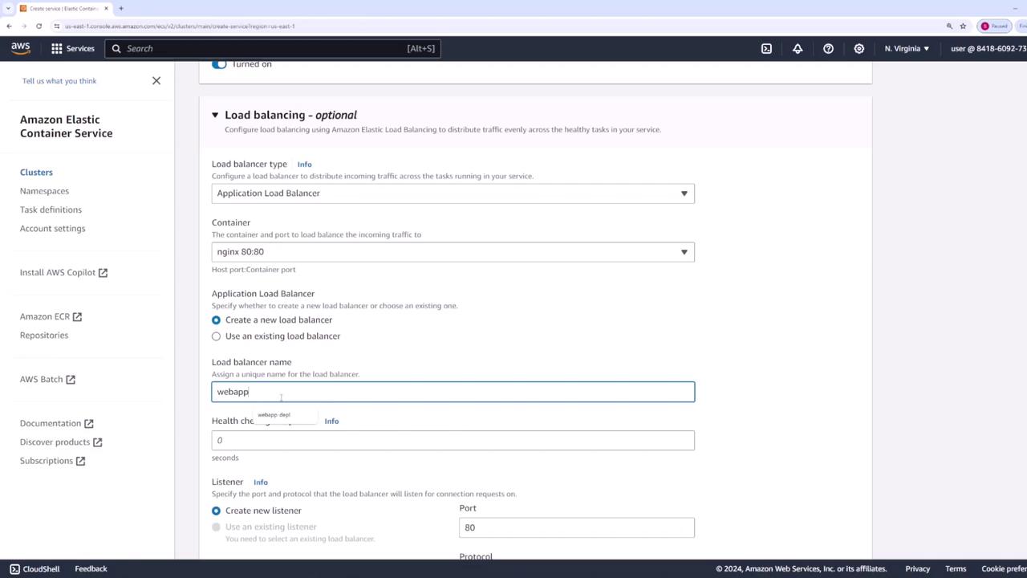The image size is (1027, 578).
Task: Open the Documentation link
Action: pos(51,423)
